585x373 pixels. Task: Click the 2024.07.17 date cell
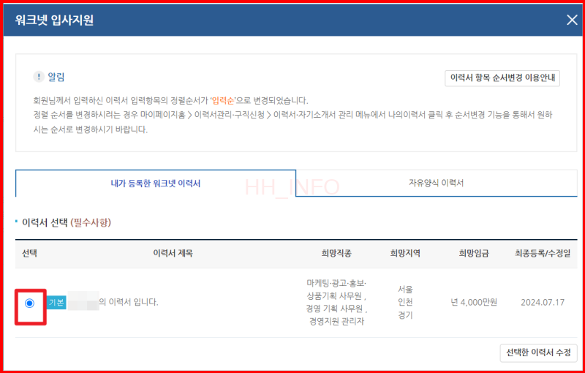point(543,302)
